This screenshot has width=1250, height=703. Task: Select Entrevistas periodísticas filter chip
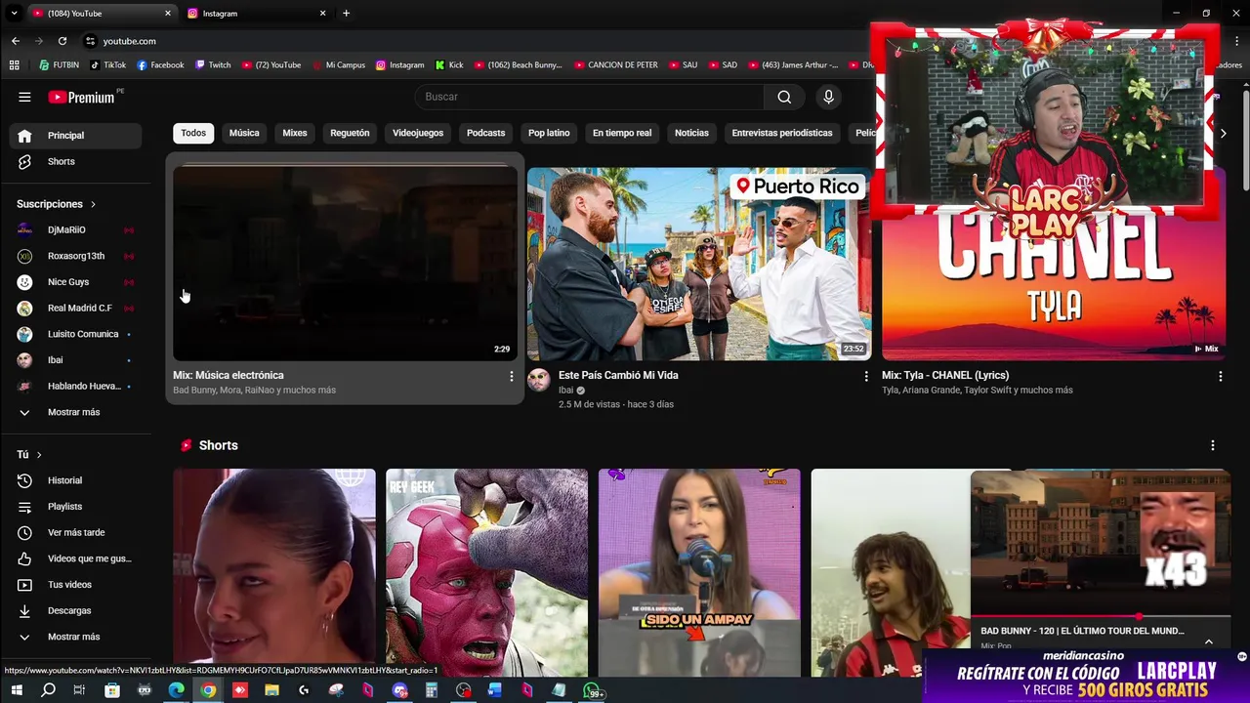(782, 133)
